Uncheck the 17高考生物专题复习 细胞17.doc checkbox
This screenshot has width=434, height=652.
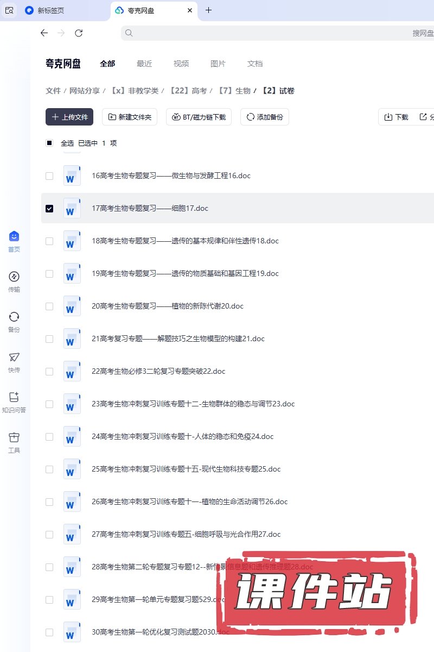pyautogui.click(x=49, y=209)
